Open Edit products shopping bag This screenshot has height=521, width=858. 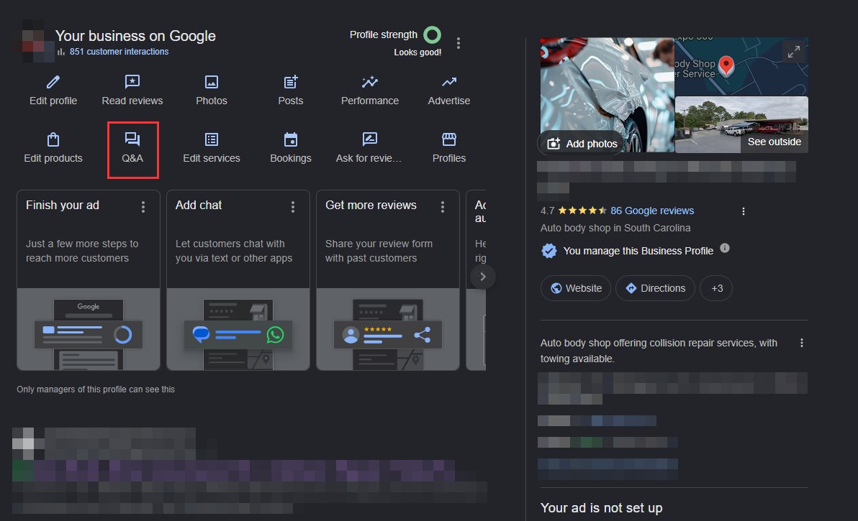(x=53, y=139)
